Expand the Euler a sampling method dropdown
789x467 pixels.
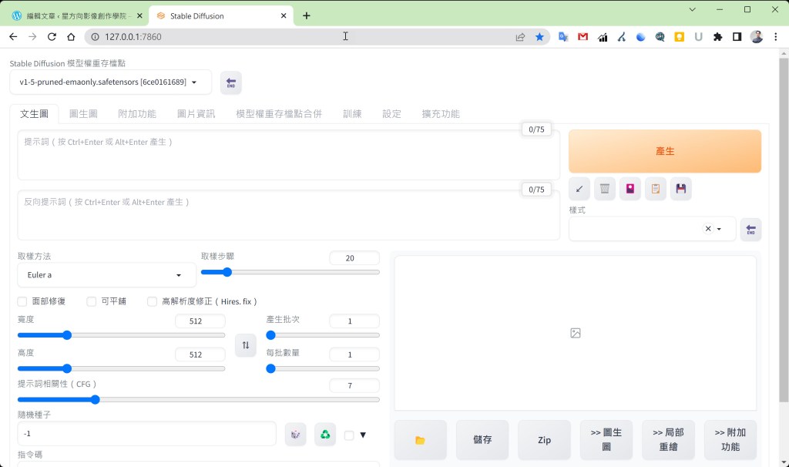pyautogui.click(x=106, y=275)
